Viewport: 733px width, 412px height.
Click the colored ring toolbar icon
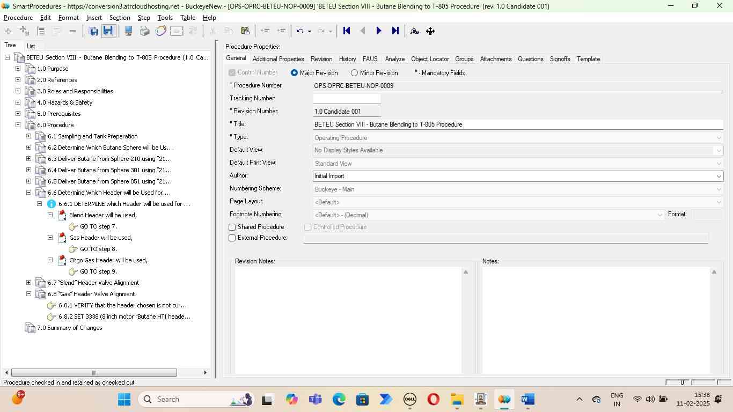(160, 31)
